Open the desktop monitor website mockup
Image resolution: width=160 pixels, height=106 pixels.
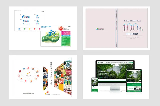(115, 76)
